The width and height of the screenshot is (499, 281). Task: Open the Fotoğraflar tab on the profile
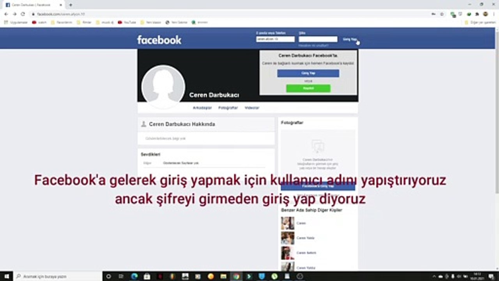(x=228, y=108)
